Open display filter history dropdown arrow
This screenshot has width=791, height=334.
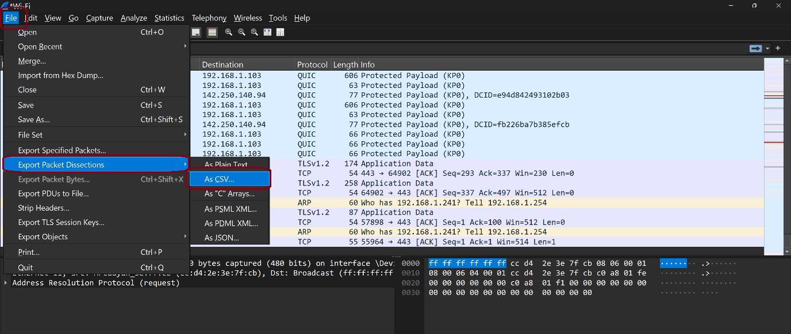click(x=767, y=49)
